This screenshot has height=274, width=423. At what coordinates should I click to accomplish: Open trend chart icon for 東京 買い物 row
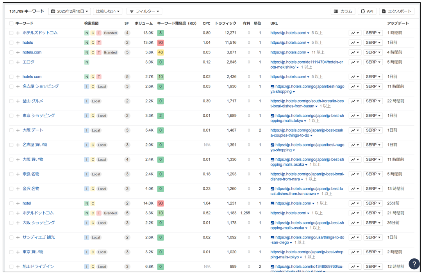(x=355, y=252)
